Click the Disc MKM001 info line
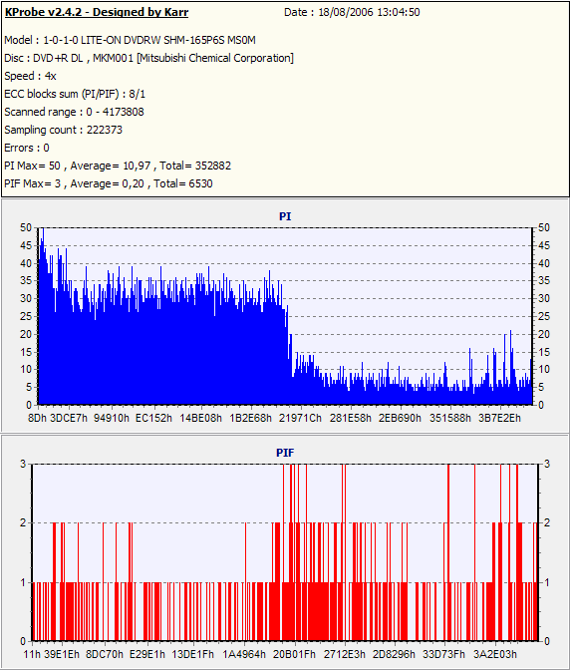Image resolution: width=570 pixels, height=670 pixels. 149,58
